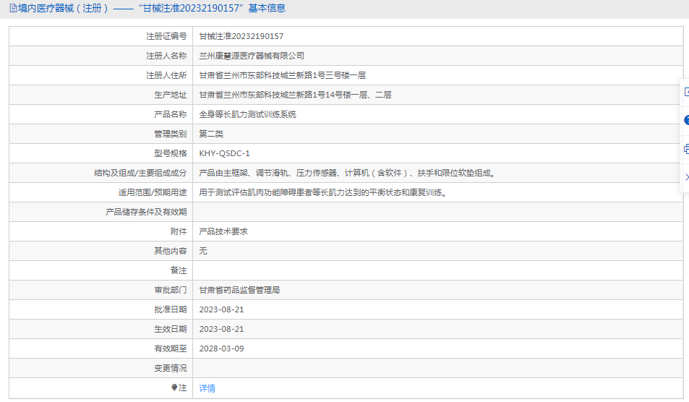Click the structure description starting 产品由主框架
The image size is (689, 402).
click(348, 173)
